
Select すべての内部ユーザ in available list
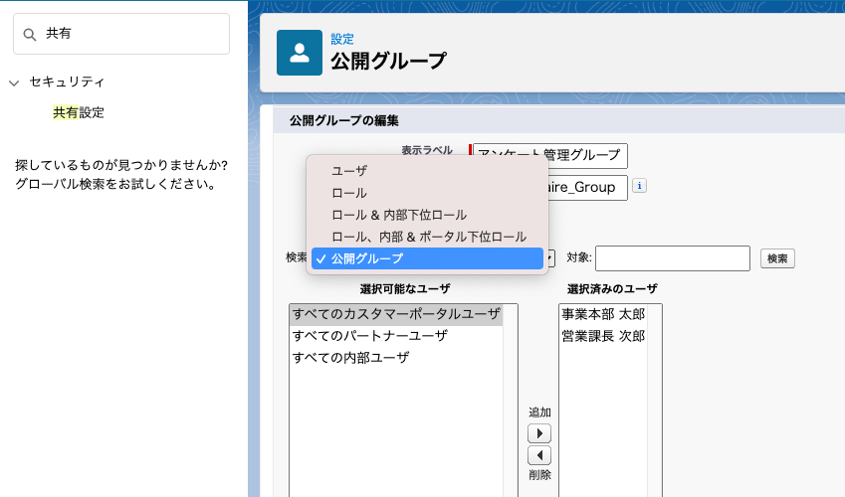[x=350, y=358]
